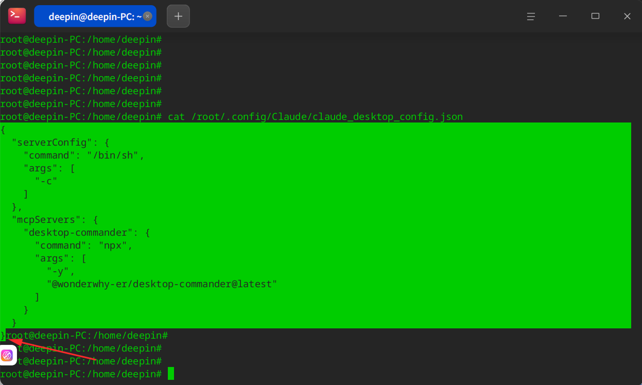Click the first root@deepin-PC prompt line
The width and height of the screenshot is (642, 385).
[81, 40]
